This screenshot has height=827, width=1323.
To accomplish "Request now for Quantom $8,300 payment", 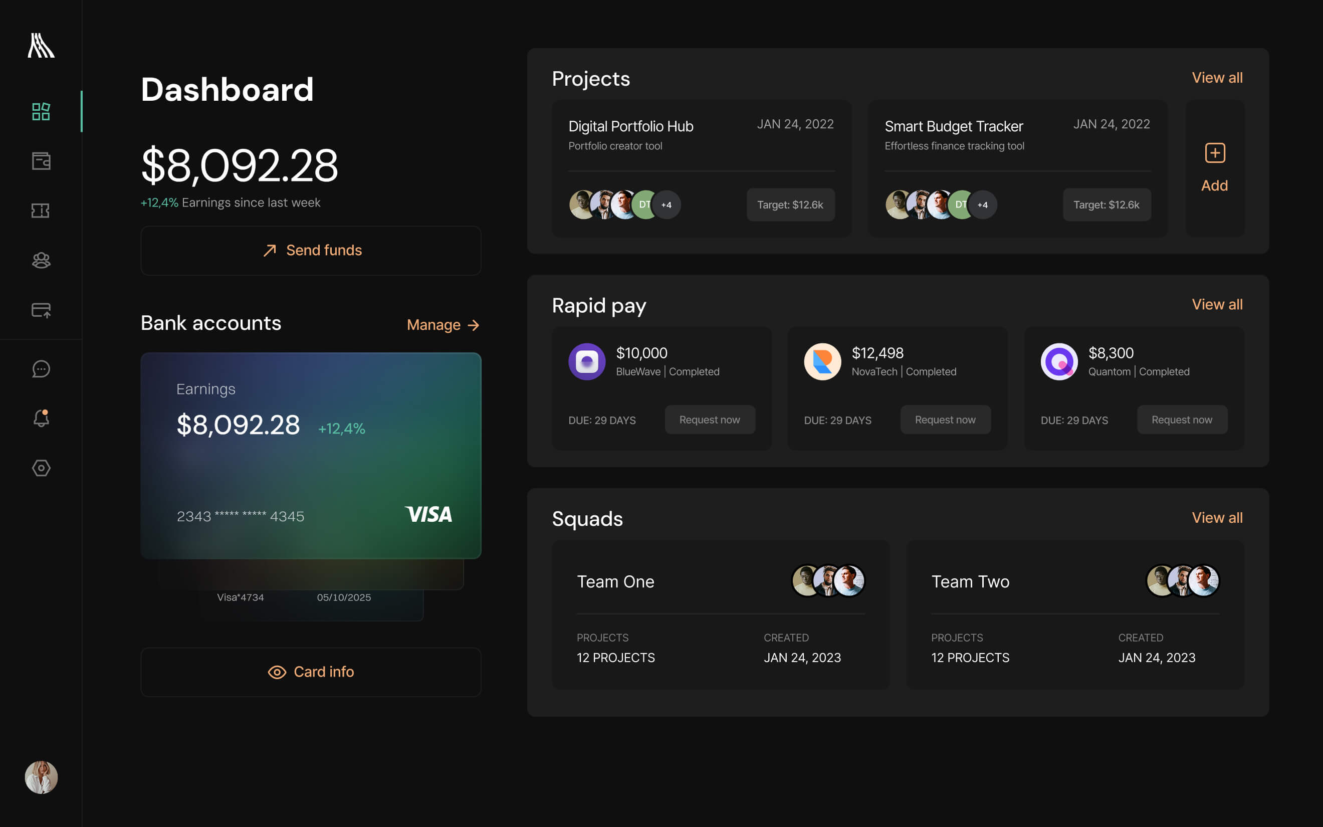I will pyautogui.click(x=1182, y=420).
